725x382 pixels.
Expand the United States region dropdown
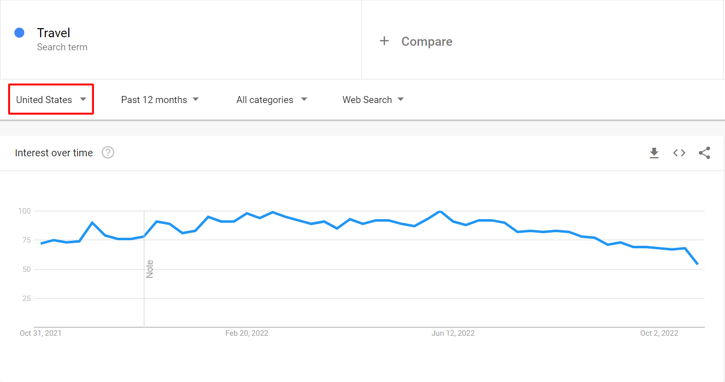coord(51,100)
